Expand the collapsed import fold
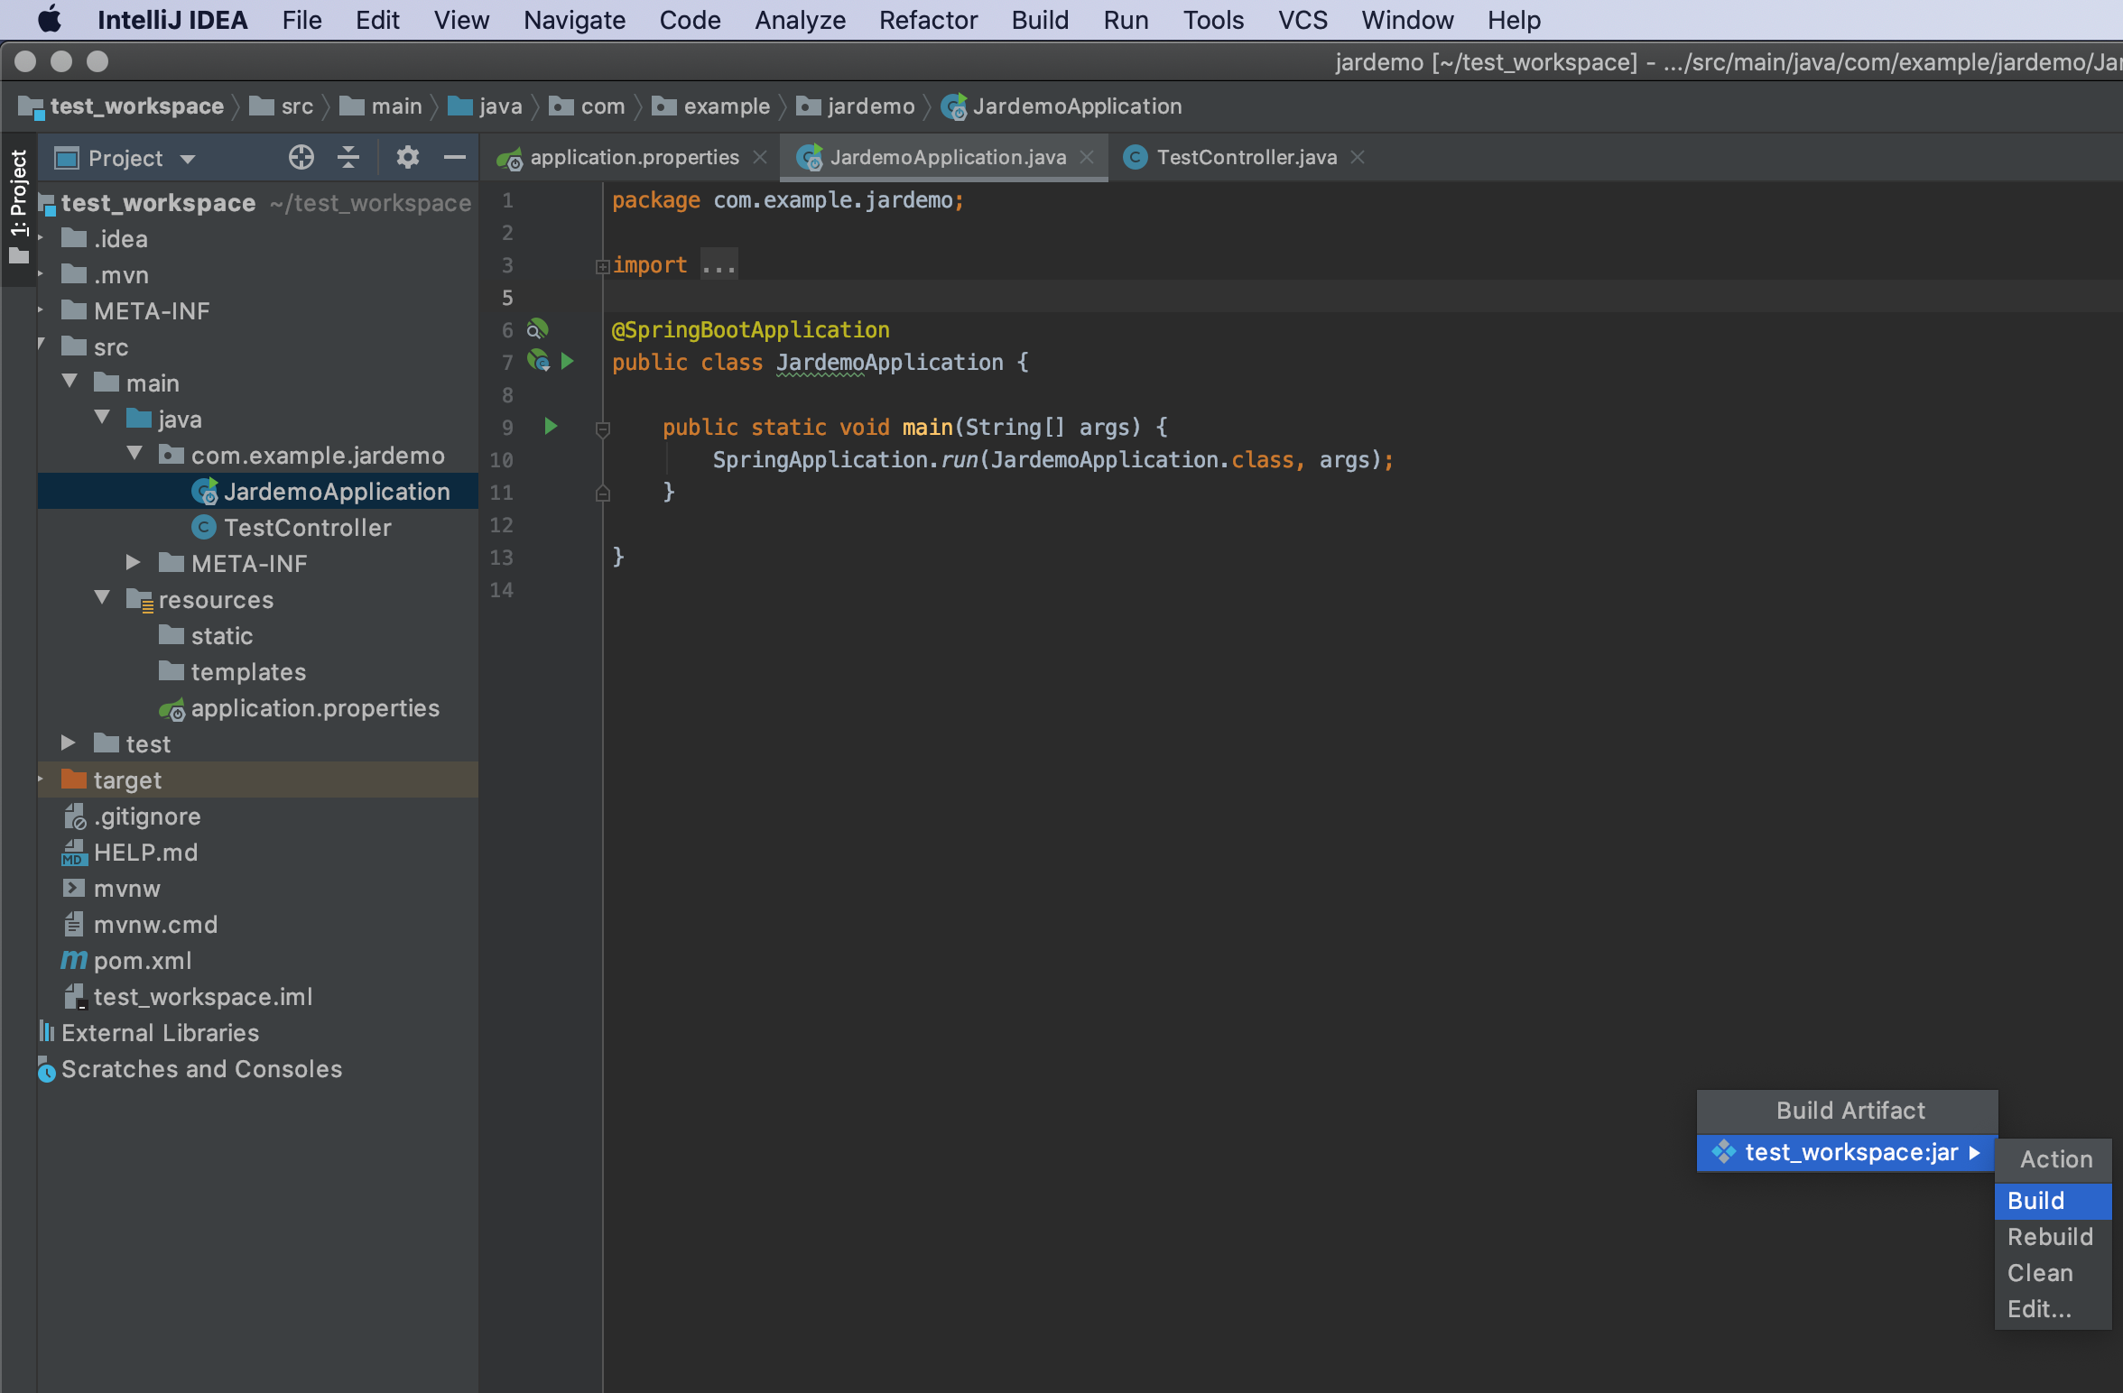Screen dimensions: 2123x1393 click(x=602, y=266)
